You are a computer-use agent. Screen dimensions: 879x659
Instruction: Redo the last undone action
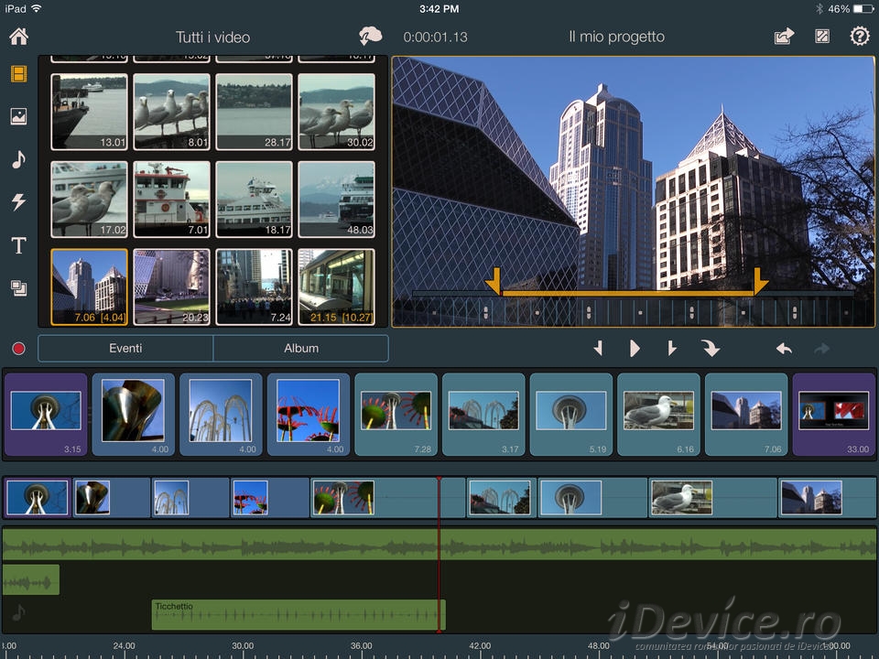(x=822, y=349)
